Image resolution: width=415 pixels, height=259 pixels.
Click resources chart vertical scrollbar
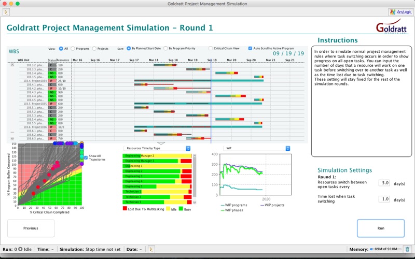[x=195, y=177]
